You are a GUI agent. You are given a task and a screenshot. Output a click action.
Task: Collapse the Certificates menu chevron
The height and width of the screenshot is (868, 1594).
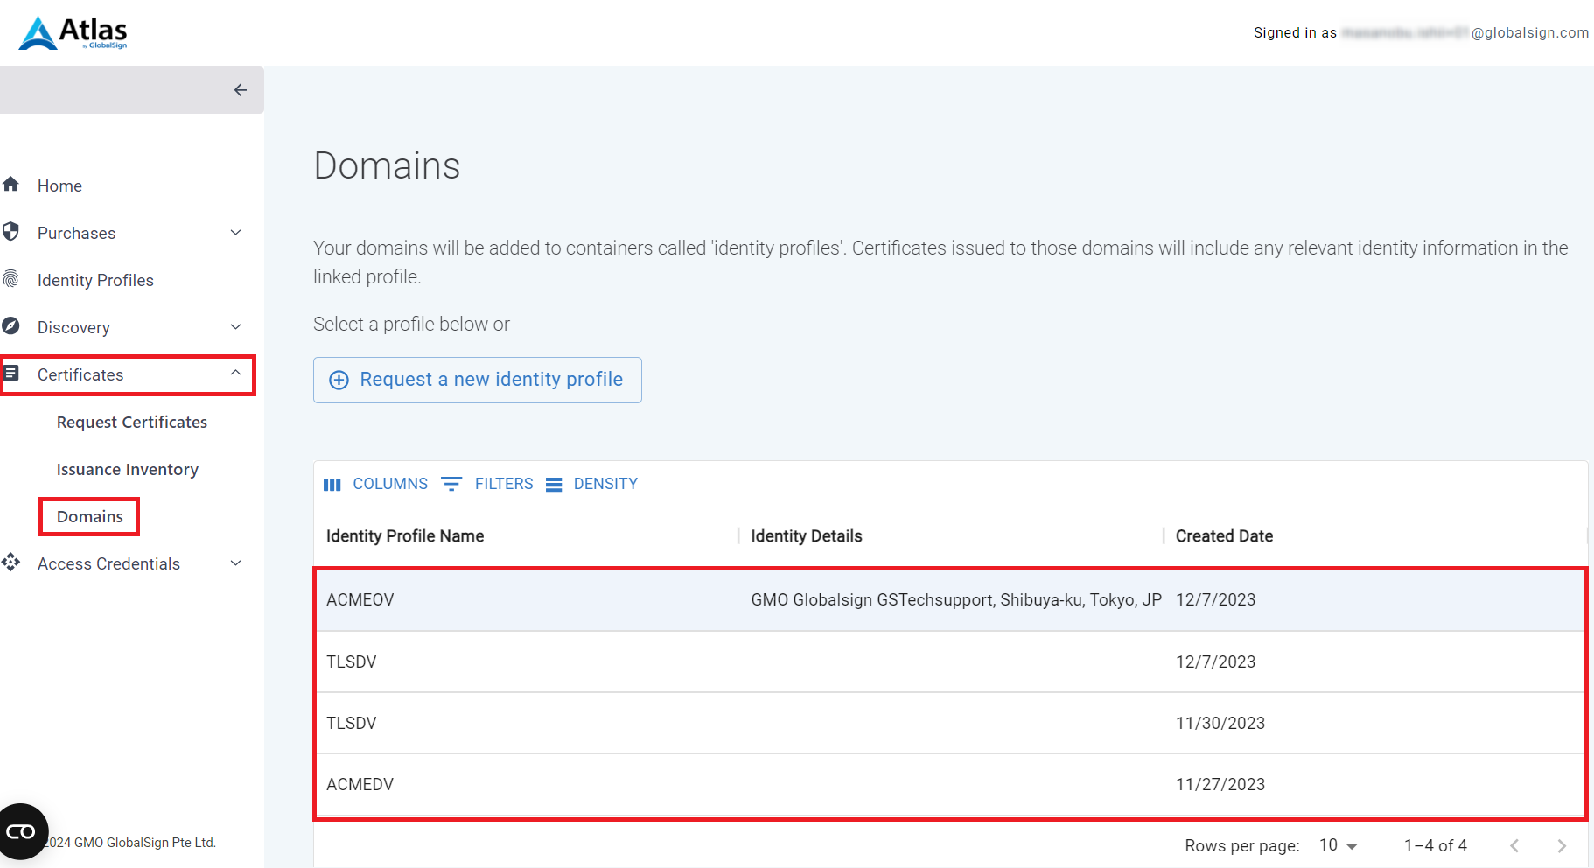coord(235,374)
